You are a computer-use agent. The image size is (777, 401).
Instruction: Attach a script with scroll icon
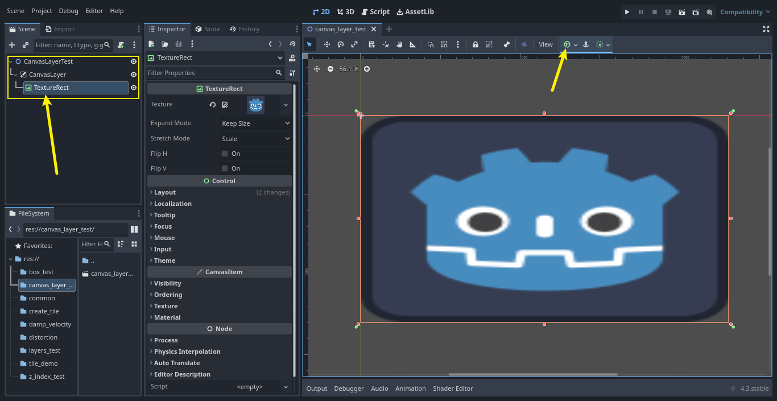tap(121, 44)
